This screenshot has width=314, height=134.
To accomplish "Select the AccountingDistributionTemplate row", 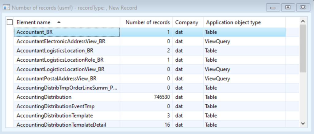I will point(150,116).
